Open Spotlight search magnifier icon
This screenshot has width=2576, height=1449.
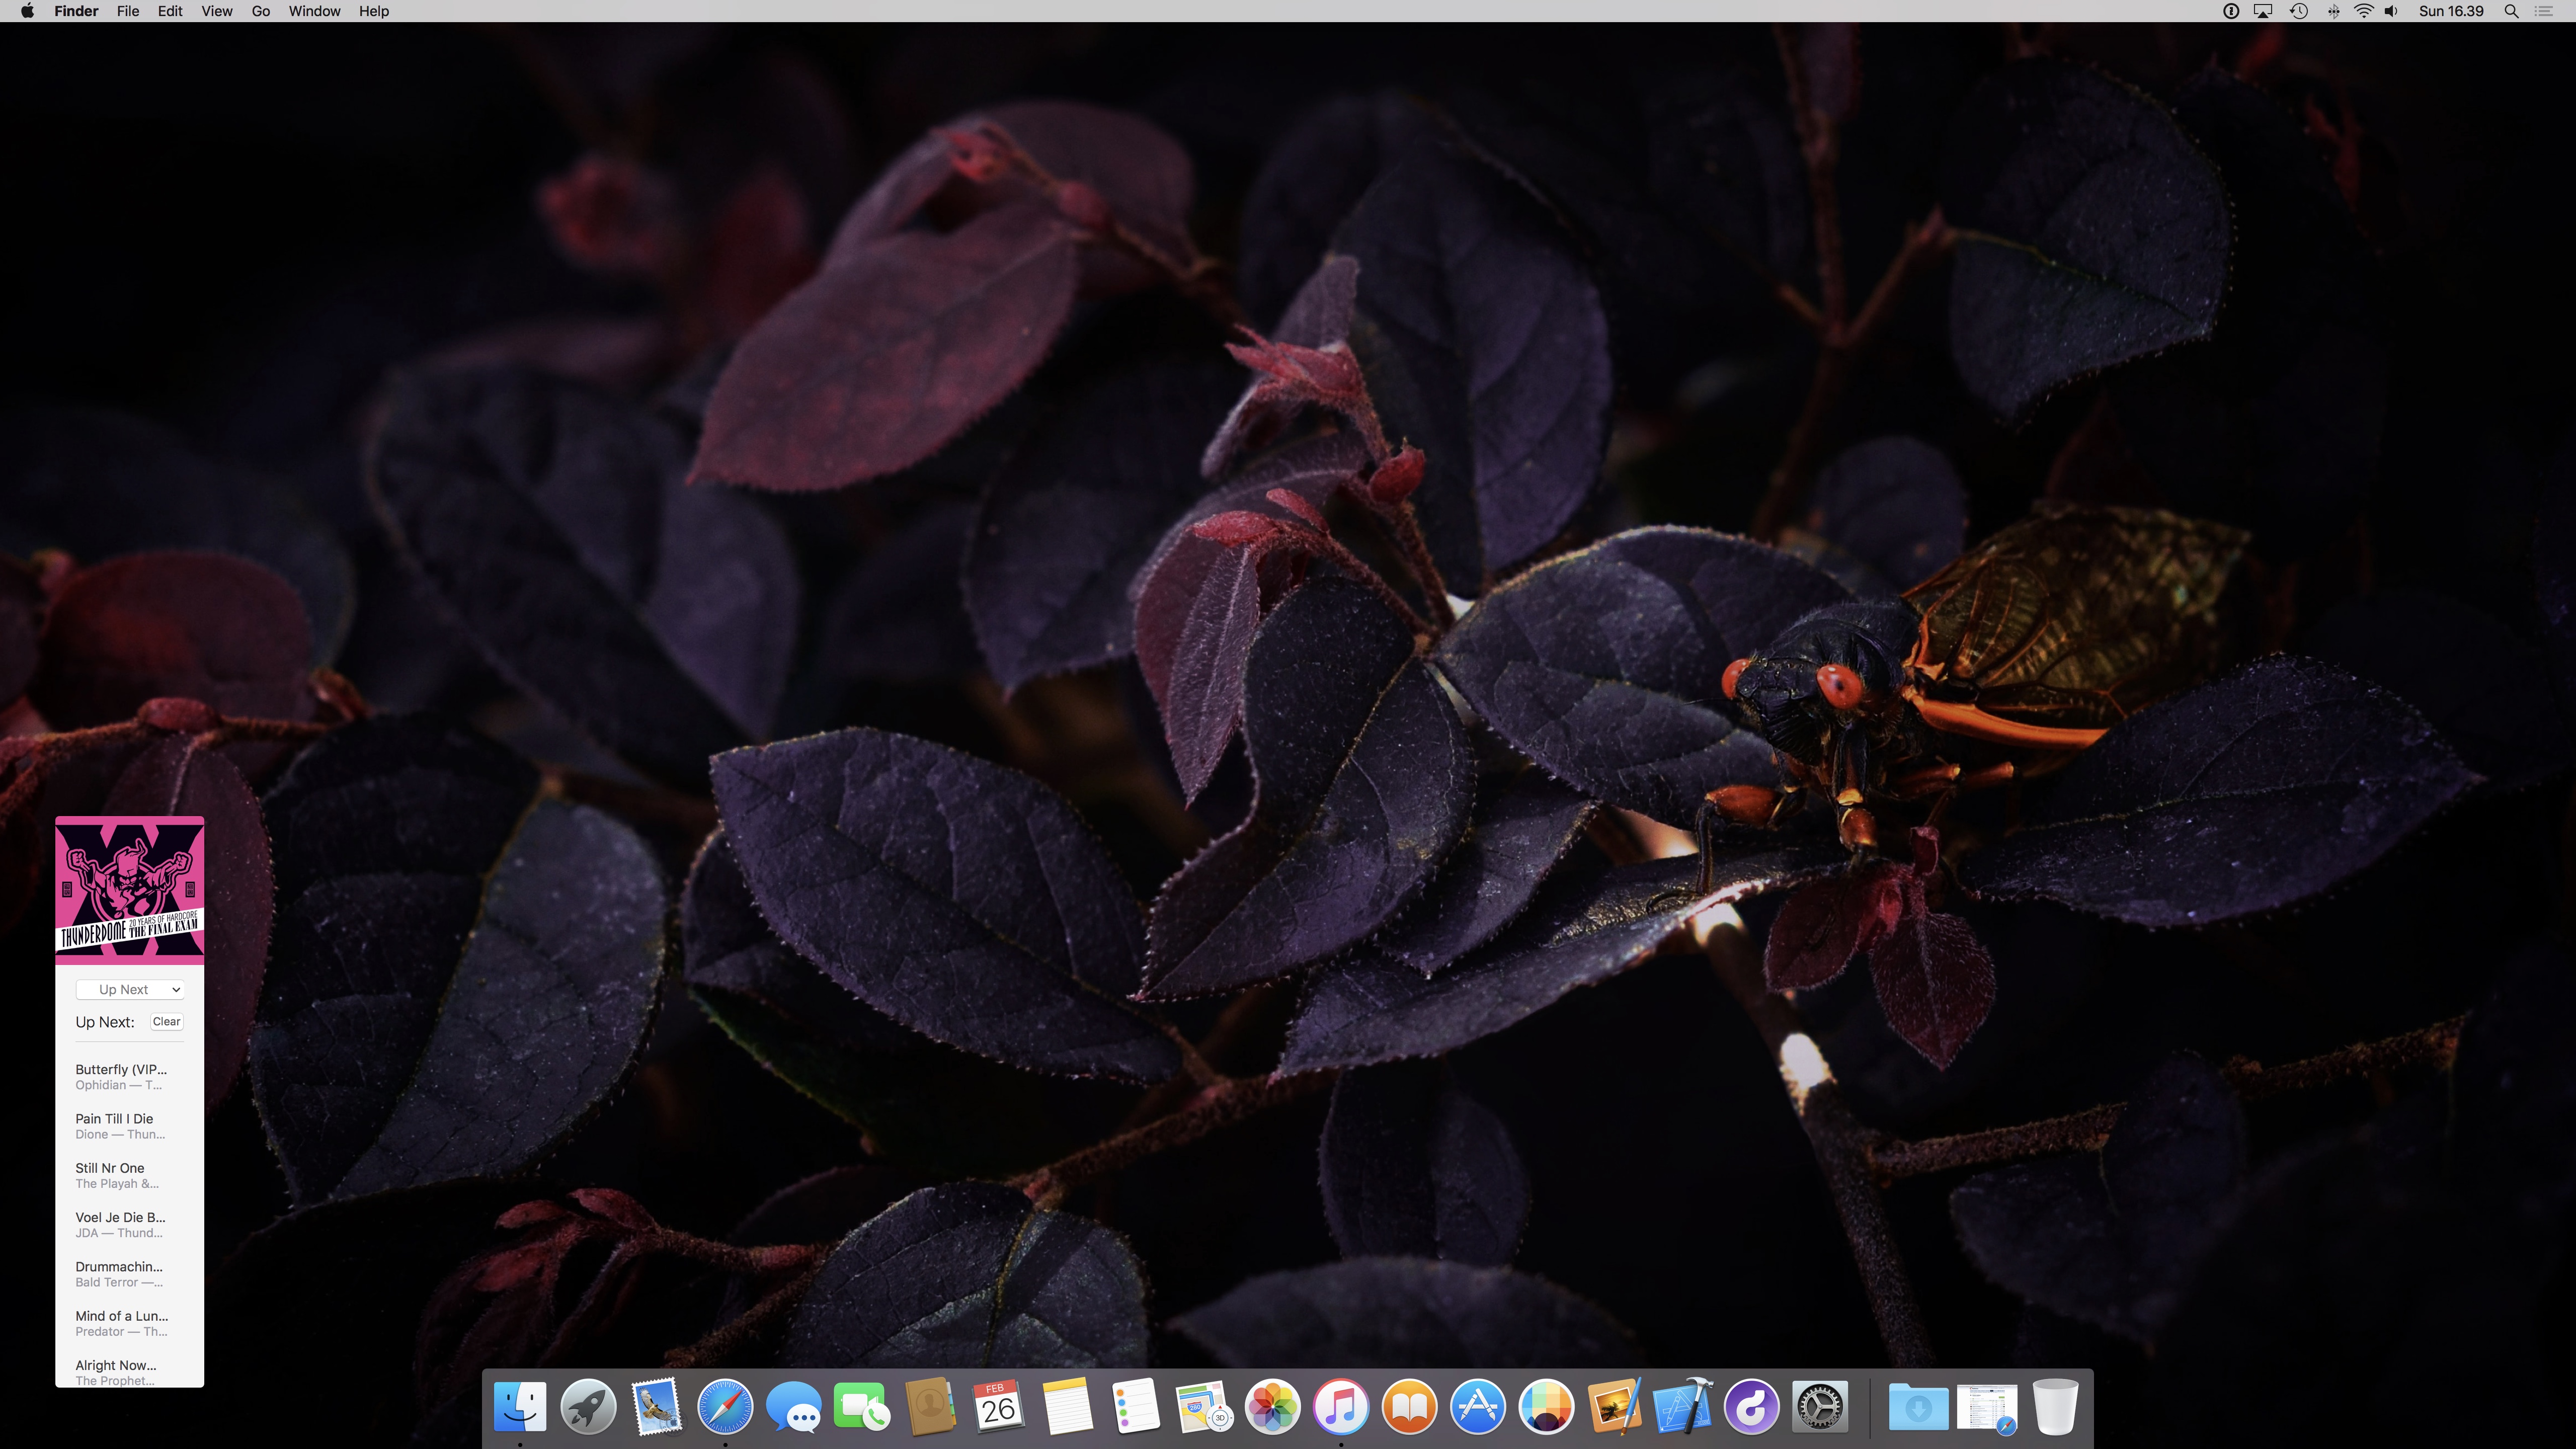[x=2510, y=11]
